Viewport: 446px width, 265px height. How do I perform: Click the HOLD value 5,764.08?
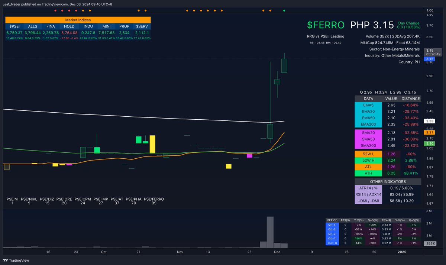69,33
